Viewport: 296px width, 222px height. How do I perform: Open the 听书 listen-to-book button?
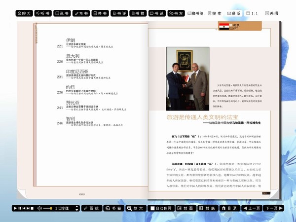click(x=43, y=13)
